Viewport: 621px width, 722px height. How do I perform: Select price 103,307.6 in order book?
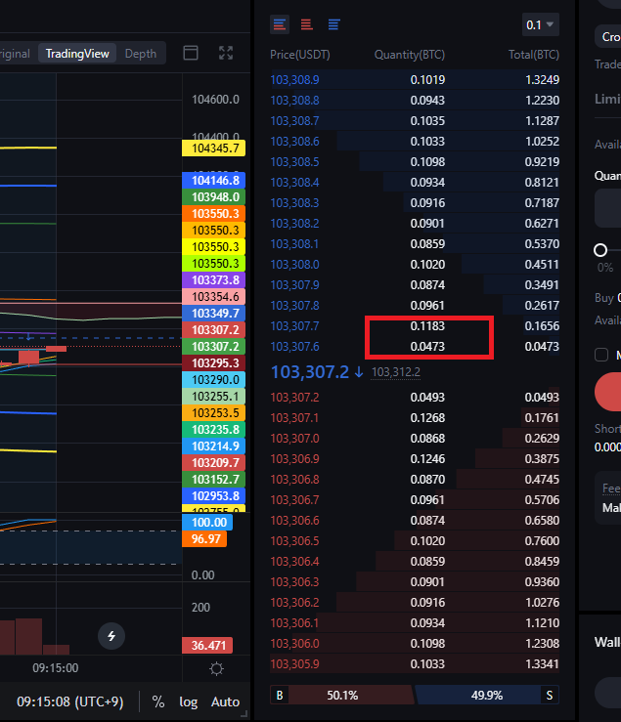(294, 347)
